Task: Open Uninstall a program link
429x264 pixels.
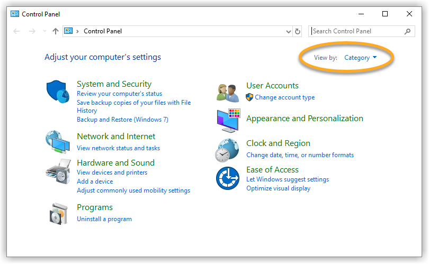Action: tap(104, 219)
